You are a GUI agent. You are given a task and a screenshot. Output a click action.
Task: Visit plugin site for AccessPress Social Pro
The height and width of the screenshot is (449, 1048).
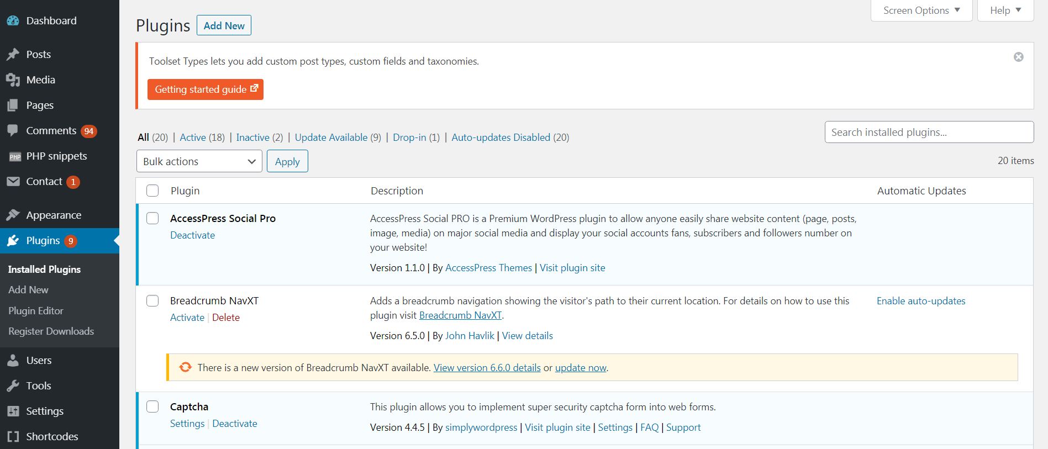572,268
